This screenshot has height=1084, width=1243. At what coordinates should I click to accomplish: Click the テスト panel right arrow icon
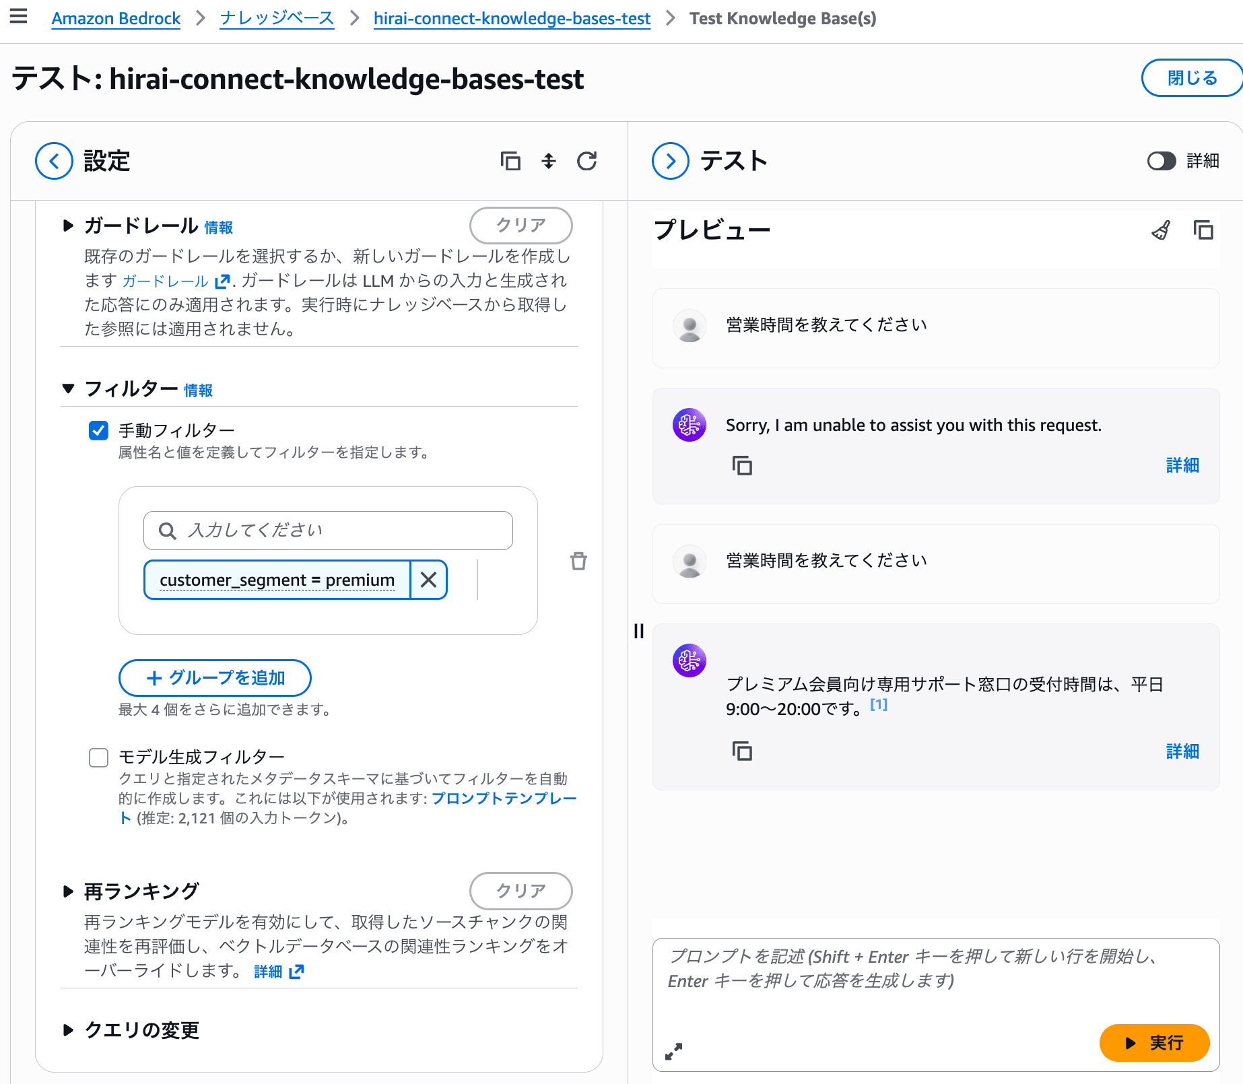click(671, 161)
